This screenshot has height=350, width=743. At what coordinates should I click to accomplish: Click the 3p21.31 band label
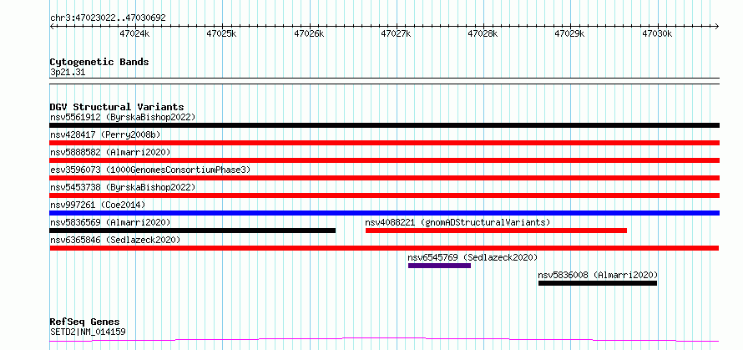pos(68,73)
